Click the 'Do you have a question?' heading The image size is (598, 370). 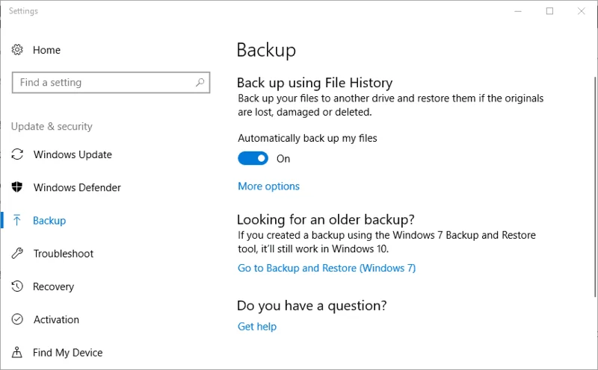point(312,306)
